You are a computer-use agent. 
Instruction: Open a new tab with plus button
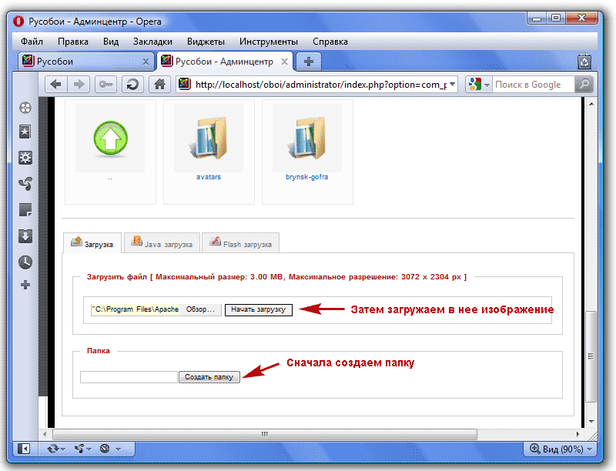tap(308, 61)
